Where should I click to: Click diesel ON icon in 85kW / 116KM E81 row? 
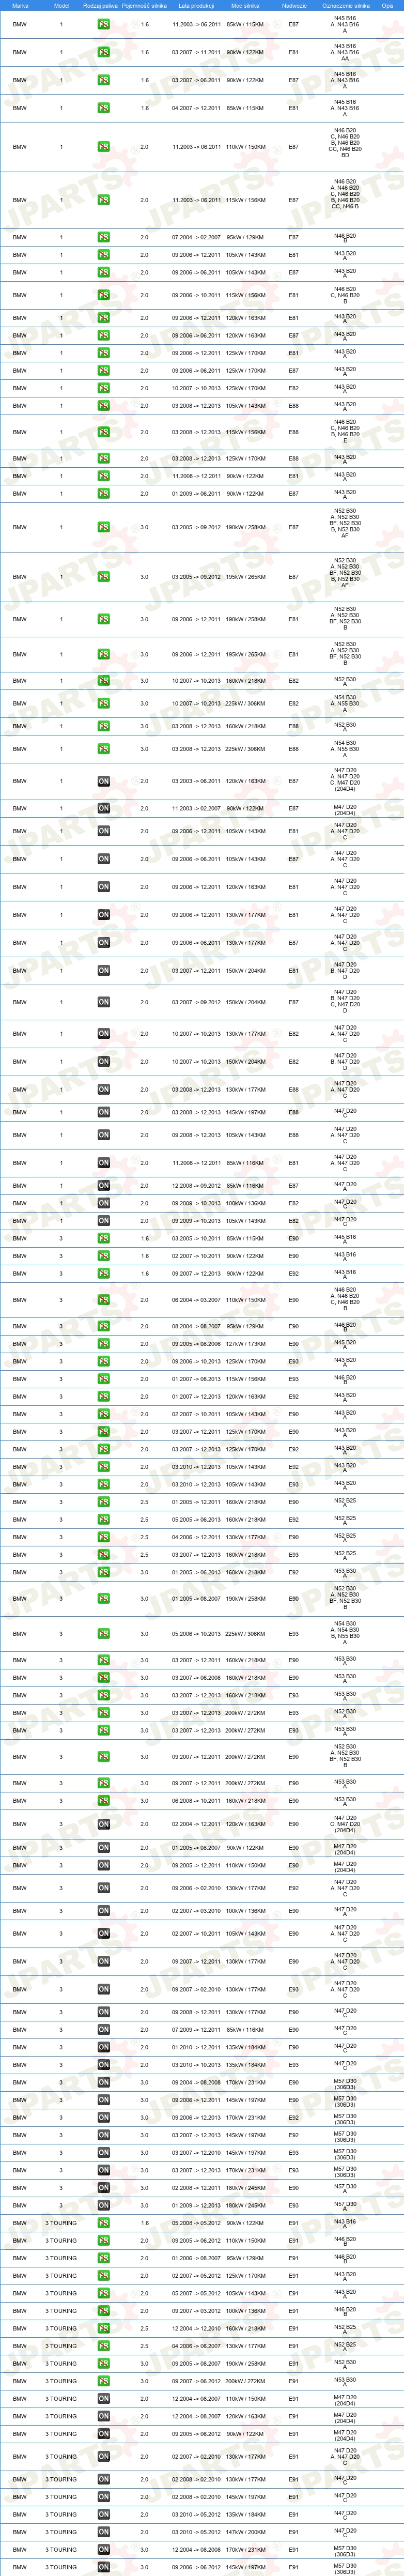103,1163
